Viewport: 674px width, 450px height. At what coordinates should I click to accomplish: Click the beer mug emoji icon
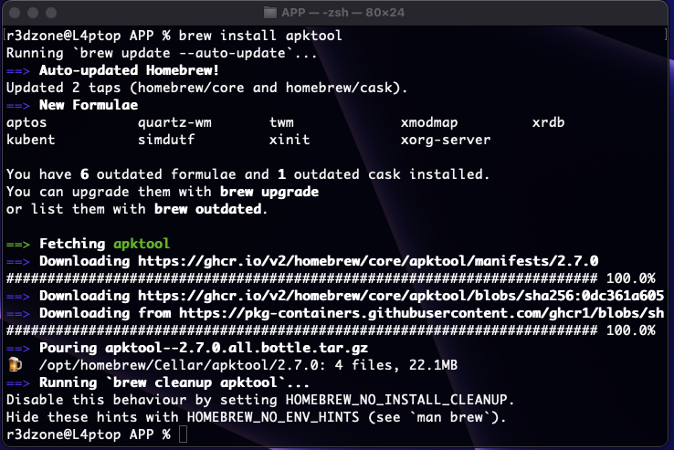click(x=15, y=365)
